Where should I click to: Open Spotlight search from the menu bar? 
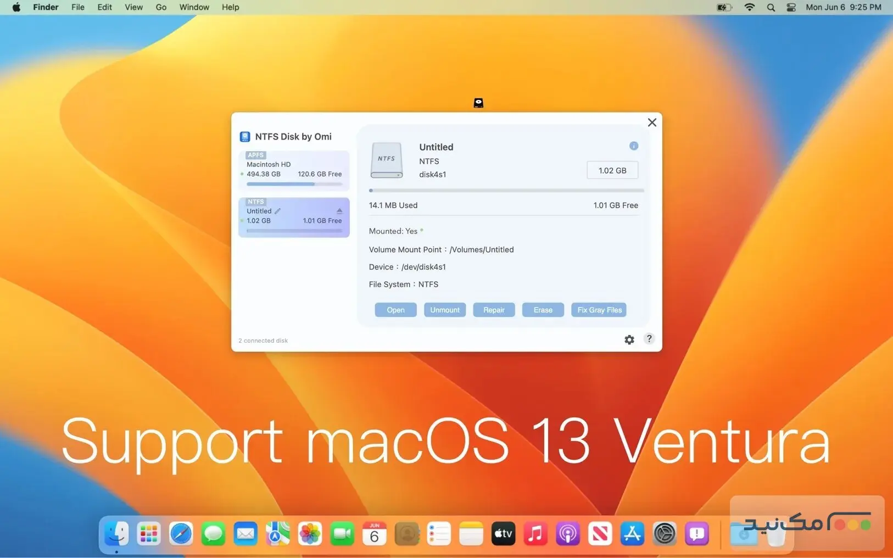click(771, 7)
